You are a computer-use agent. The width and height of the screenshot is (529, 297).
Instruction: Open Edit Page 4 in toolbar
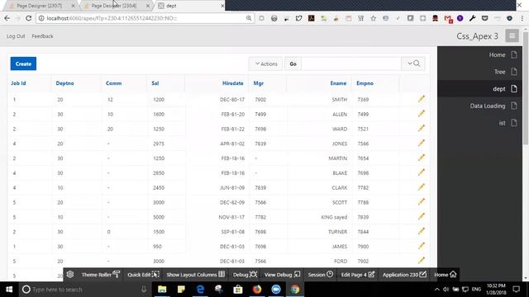358,275
